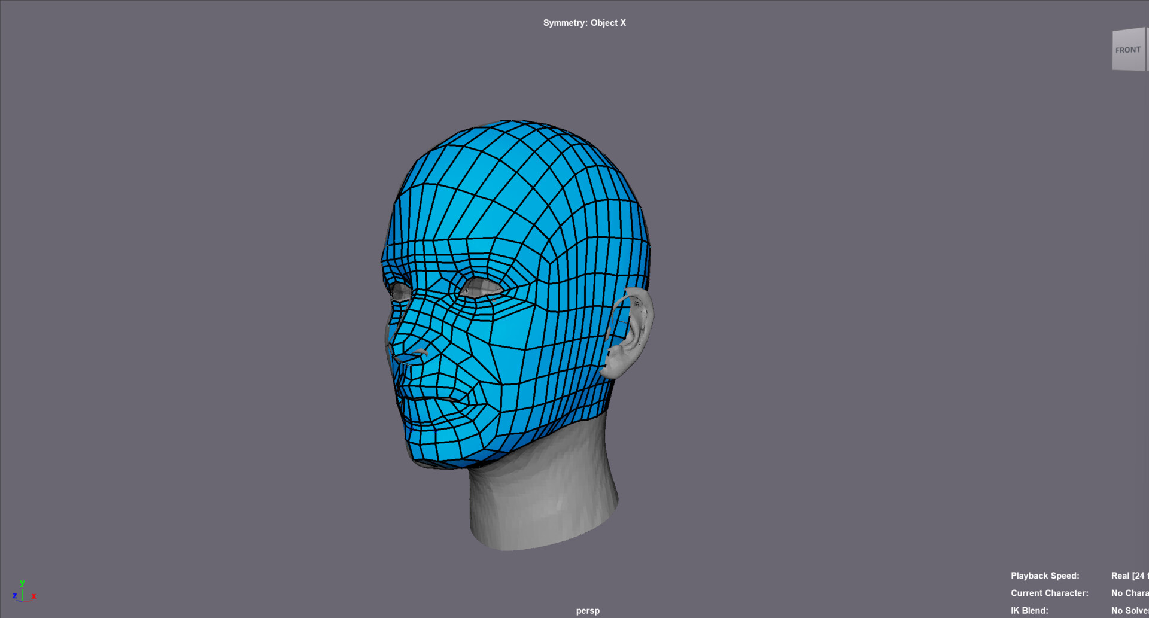Click the Playback Speed HUD entry
The height and width of the screenshot is (618, 1149).
pos(1045,576)
